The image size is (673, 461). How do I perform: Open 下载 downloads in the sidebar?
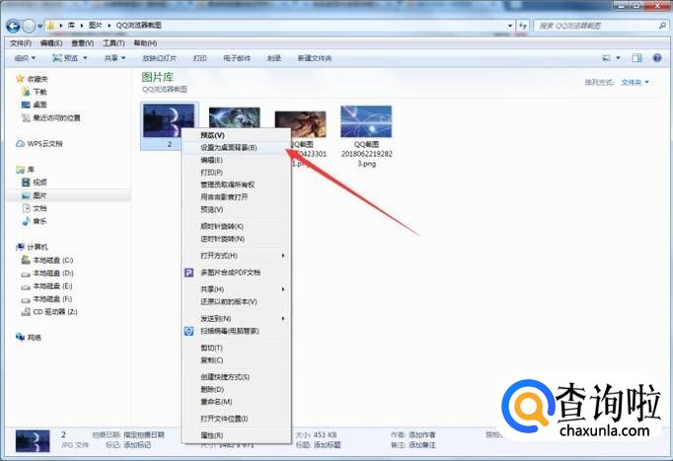coord(35,92)
